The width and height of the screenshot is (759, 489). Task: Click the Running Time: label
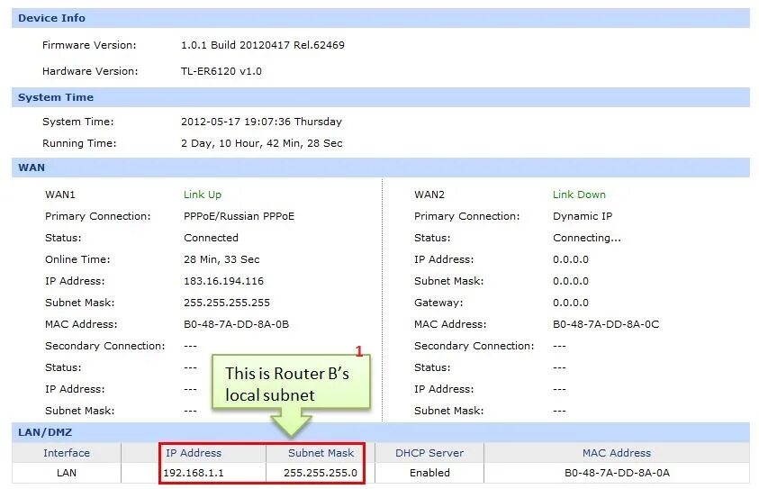79,143
